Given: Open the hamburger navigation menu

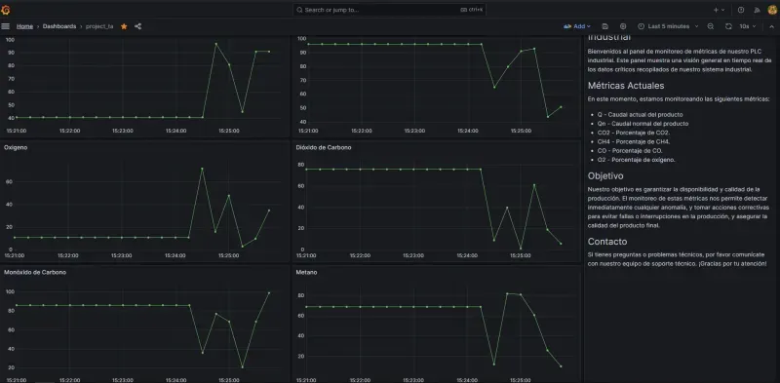Looking at the screenshot, I should pos(6,26).
